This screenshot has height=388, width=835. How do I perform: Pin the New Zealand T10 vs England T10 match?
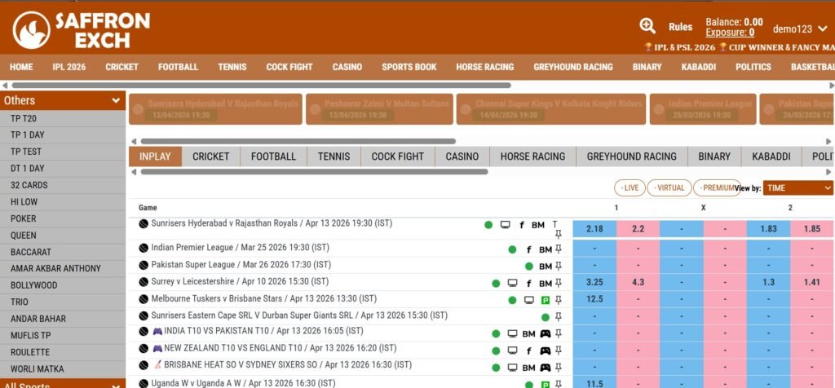(x=558, y=351)
